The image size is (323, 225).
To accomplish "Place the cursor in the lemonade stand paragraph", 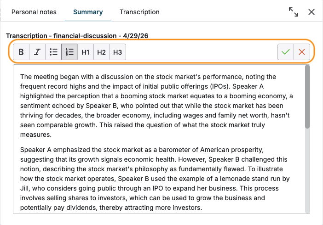I will (155, 179).
